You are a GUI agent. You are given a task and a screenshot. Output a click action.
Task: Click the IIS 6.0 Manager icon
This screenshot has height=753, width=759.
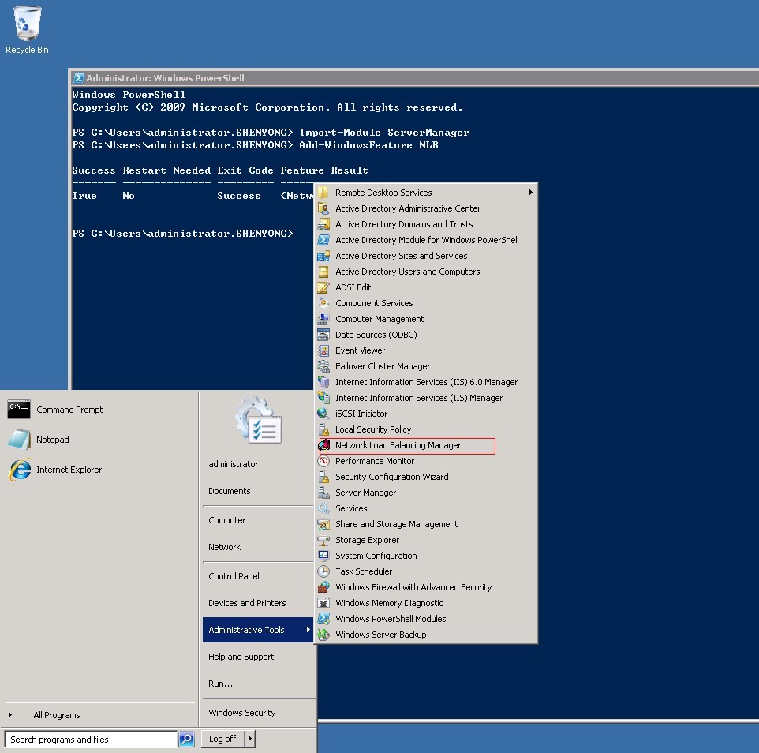click(323, 382)
